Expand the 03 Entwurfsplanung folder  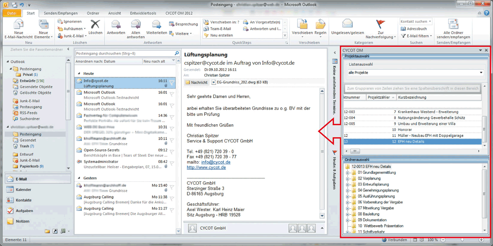[348, 184]
